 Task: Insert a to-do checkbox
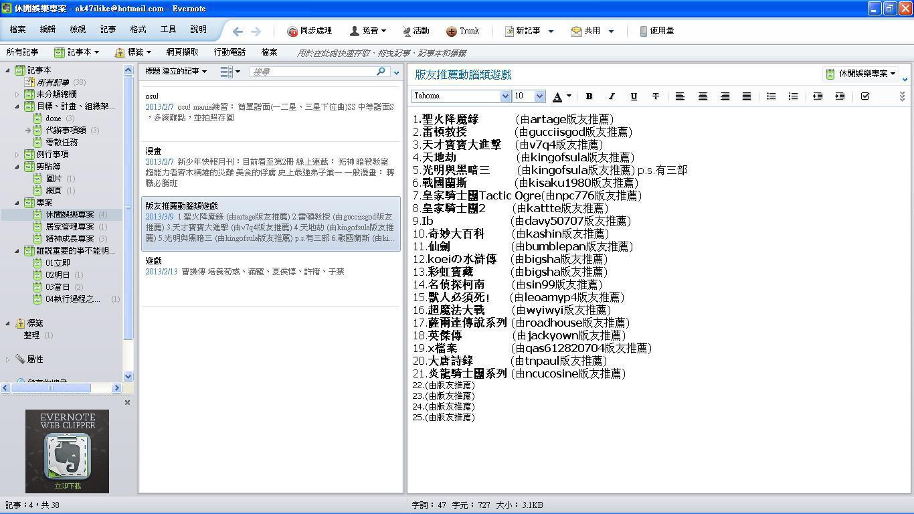pyautogui.click(x=864, y=96)
